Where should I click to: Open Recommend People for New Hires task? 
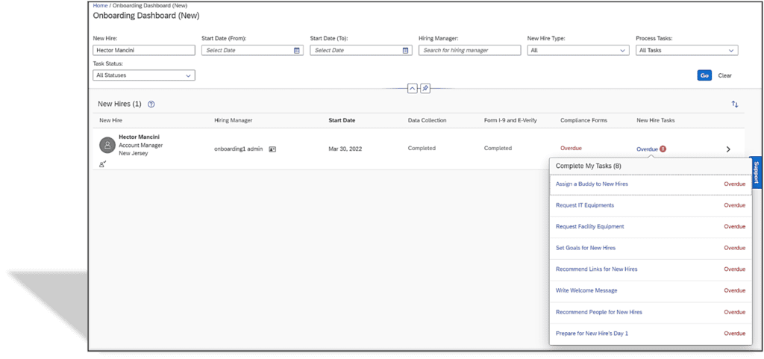click(599, 312)
